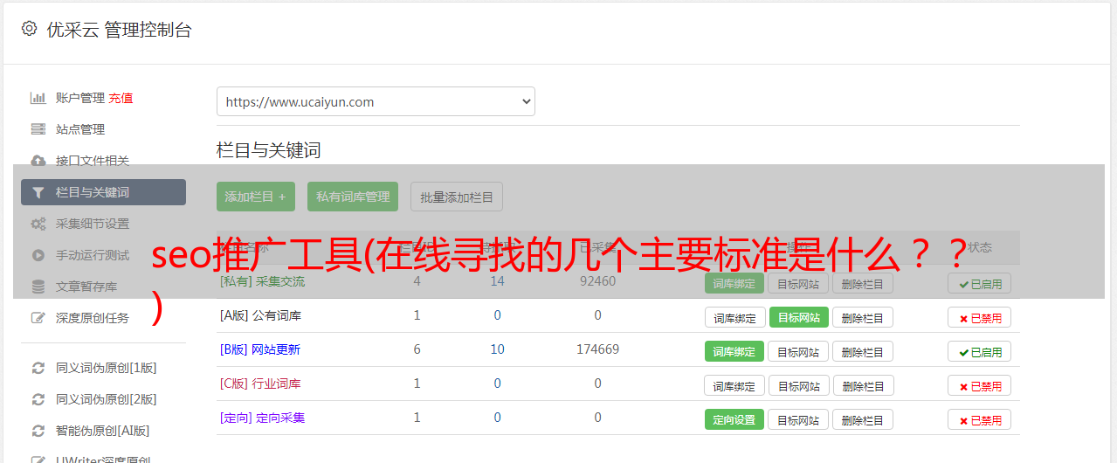
Task: Click 目标网站 in the 行业词库 row
Action: click(798, 386)
